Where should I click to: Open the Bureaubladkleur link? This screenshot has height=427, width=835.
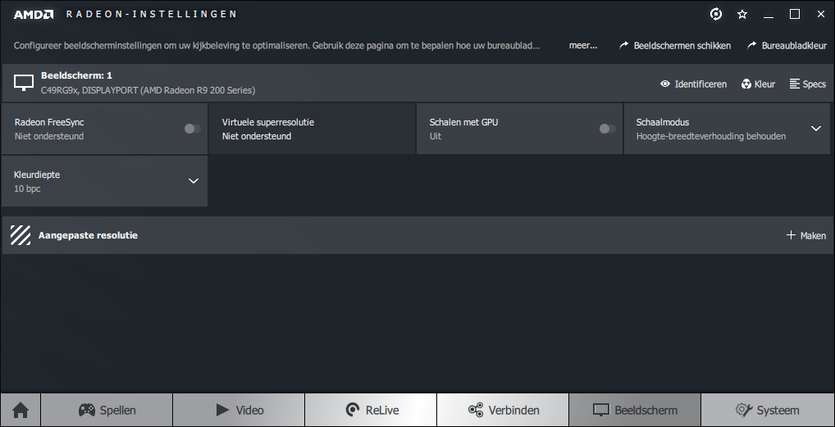(x=794, y=45)
